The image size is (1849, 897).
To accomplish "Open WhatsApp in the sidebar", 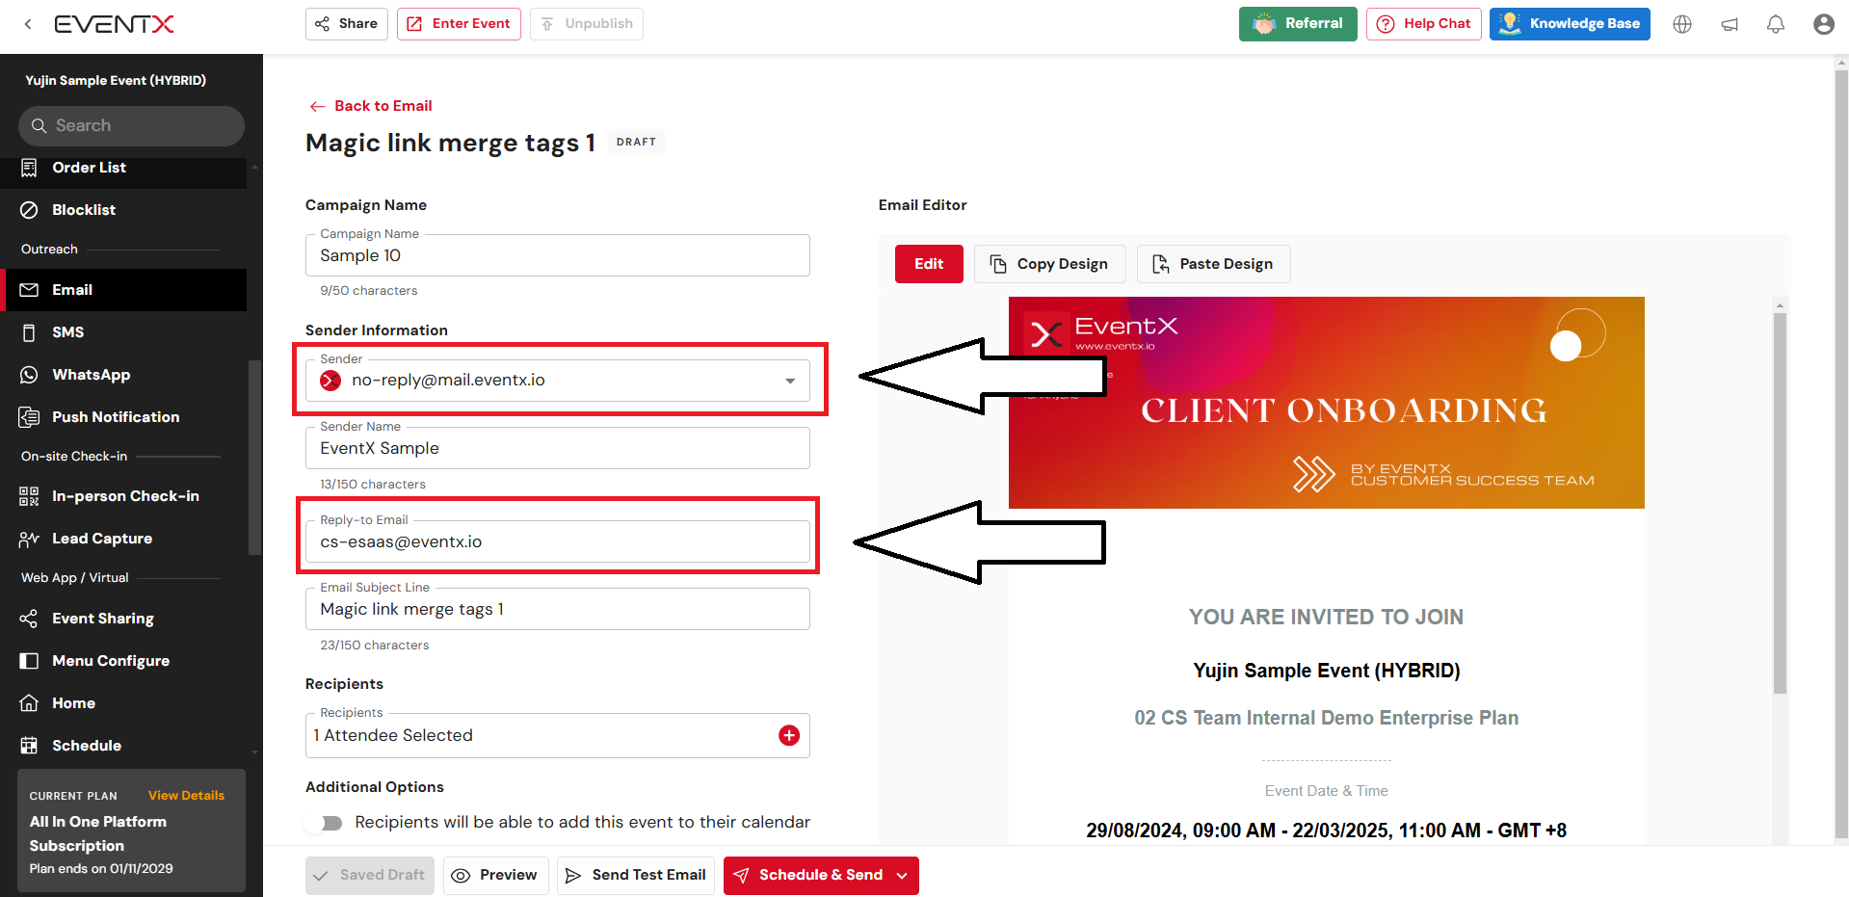I will (91, 375).
